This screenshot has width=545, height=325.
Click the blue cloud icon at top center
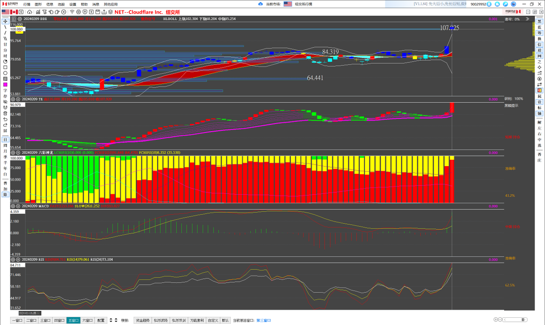click(261, 4)
